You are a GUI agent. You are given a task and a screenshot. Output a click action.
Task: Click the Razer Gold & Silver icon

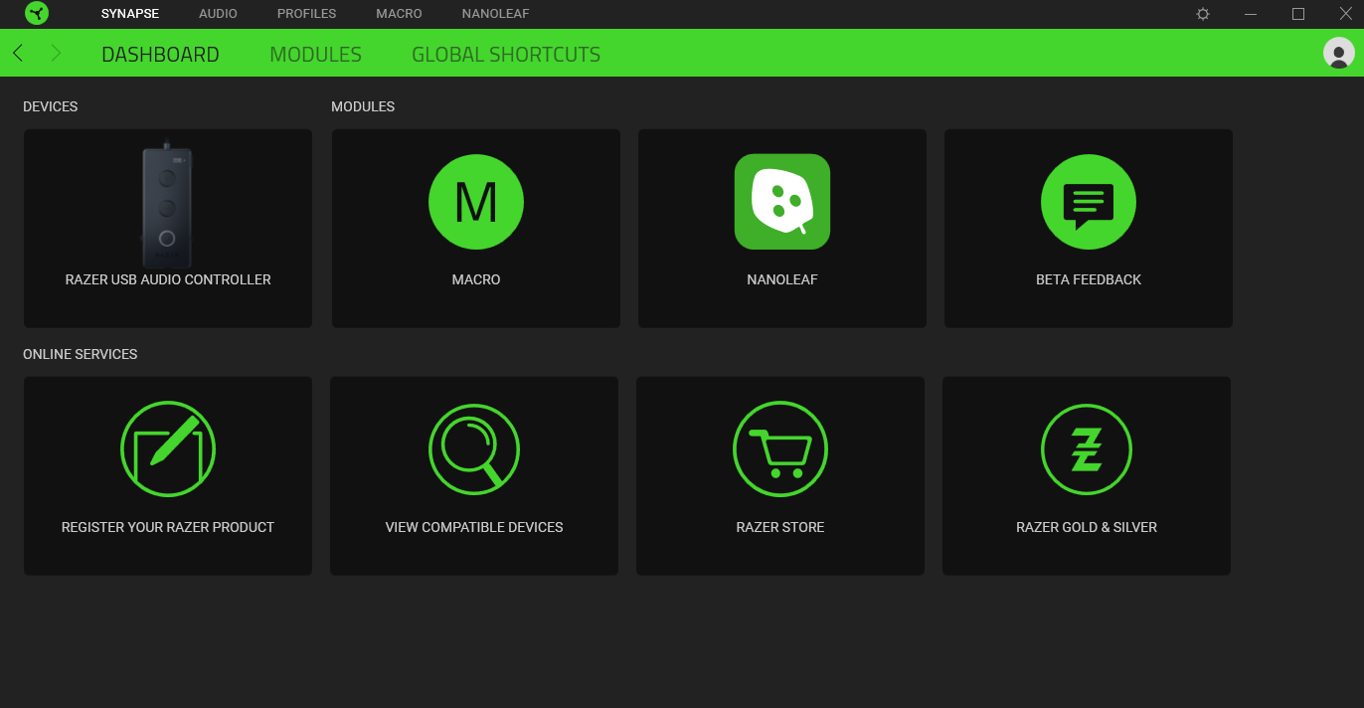pyautogui.click(x=1087, y=448)
